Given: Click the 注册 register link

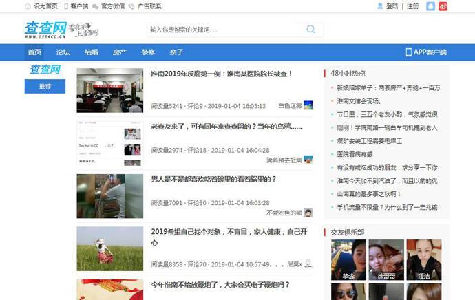Looking at the screenshot, I should [x=412, y=6].
